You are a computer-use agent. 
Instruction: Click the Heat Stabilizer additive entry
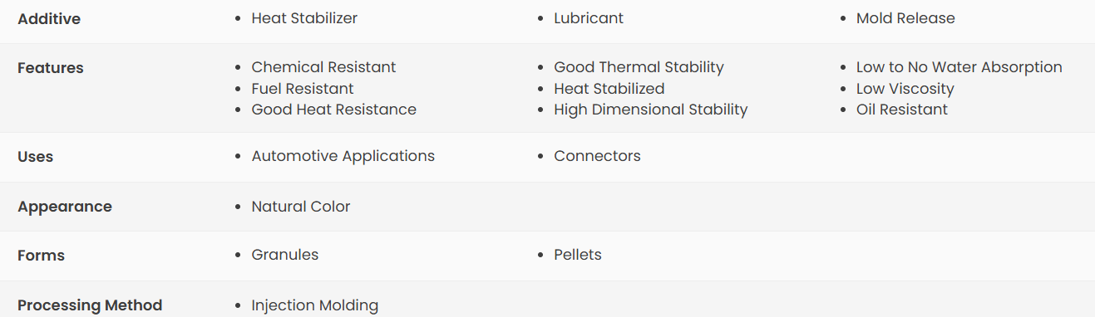pos(304,18)
